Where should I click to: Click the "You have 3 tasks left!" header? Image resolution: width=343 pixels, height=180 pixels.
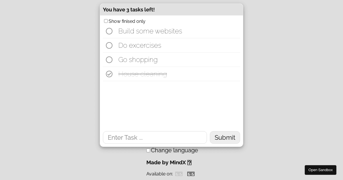[129, 9]
